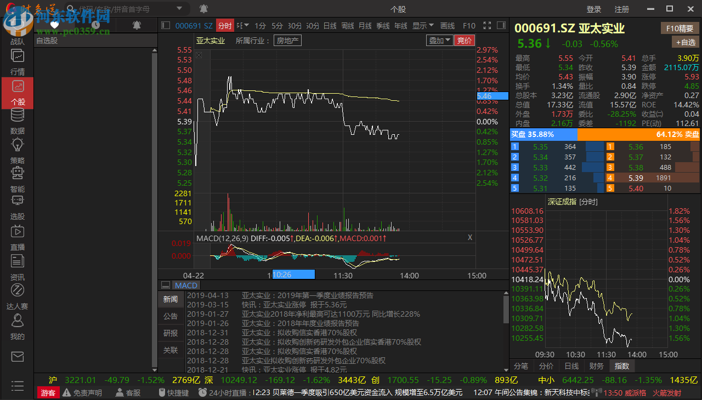The width and height of the screenshot is (702, 400).
Task: Open the mail envelope icon in sidebar
Action: [x=17, y=356]
